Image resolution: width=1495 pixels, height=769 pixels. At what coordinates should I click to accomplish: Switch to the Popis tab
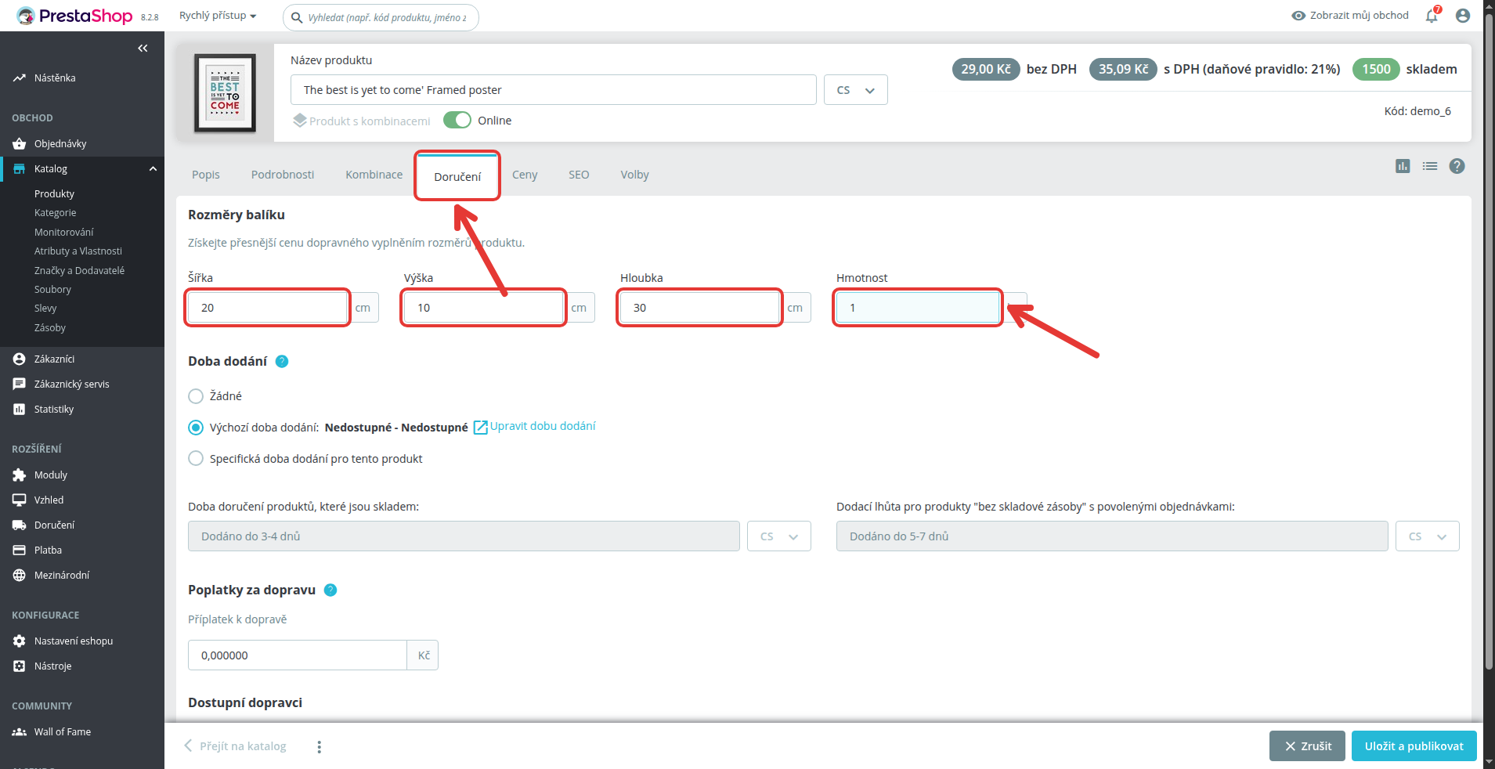click(206, 175)
